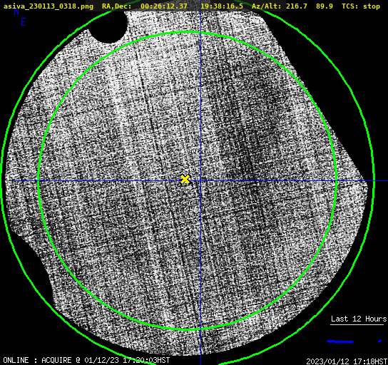Image resolution: width=388 pixels, height=365 pixels.
Task: Click the altitude value 89.9
Action: [324, 6]
